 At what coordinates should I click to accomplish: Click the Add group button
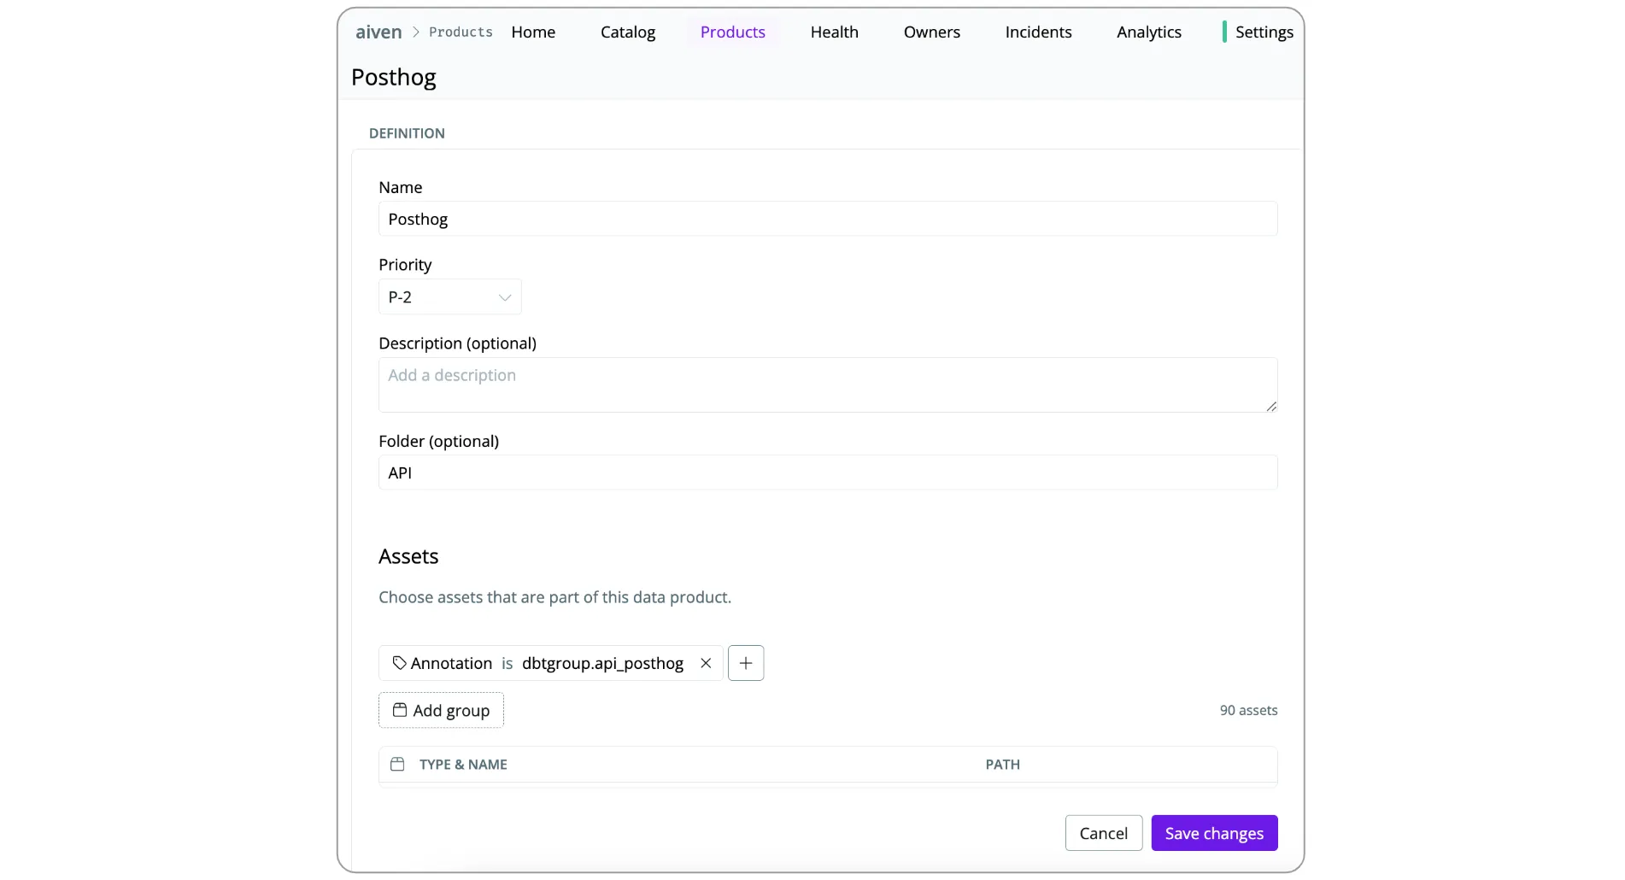(441, 710)
